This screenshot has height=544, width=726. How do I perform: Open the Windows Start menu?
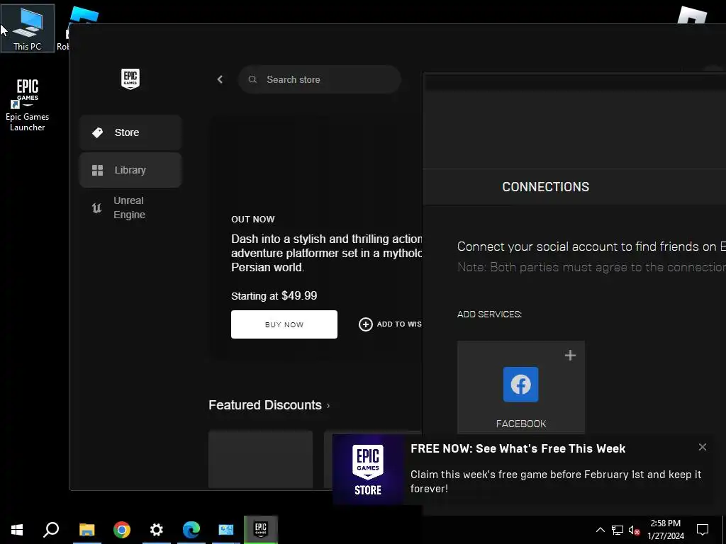tap(17, 530)
